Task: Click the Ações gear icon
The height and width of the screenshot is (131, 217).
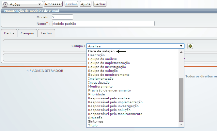Action: tap(5, 4)
